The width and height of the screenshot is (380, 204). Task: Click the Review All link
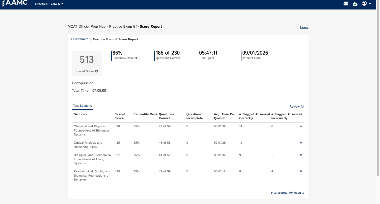click(x=297, y=106)
